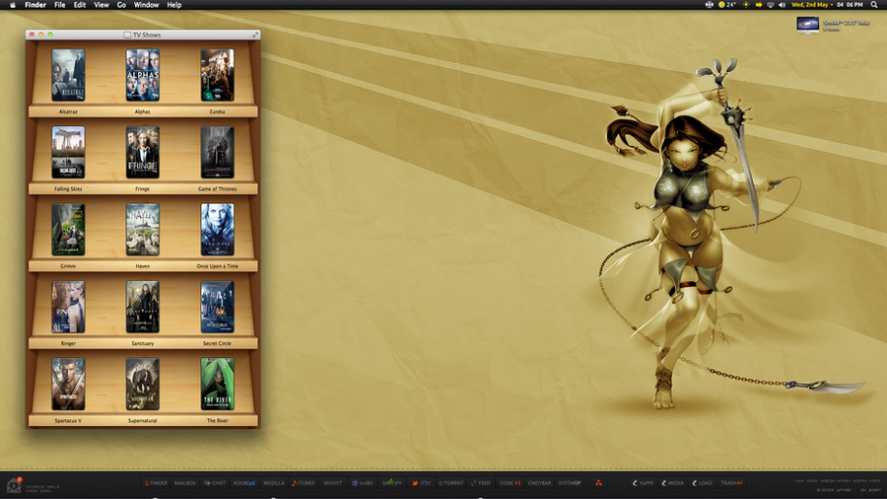
Task: Open the Supernatural show cover icon
Action: point(143,385)
